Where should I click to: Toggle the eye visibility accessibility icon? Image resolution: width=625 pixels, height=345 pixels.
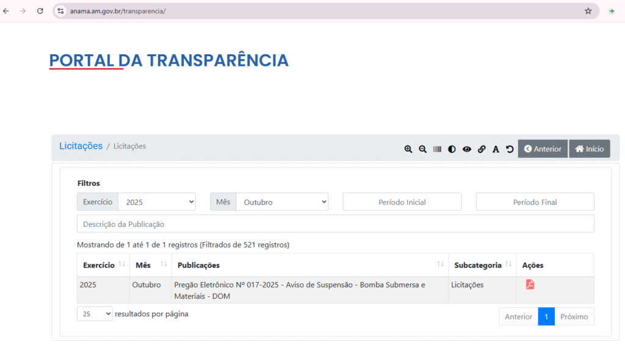click(x=467, y=149)
